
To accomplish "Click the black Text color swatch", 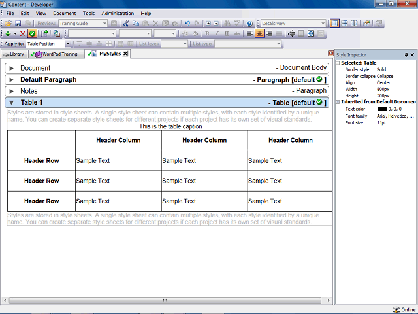I will click(x=382, y=109).
